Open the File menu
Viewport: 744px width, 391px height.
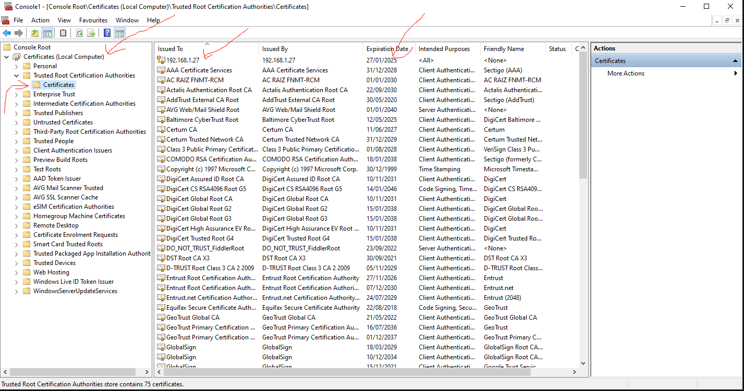18,20
